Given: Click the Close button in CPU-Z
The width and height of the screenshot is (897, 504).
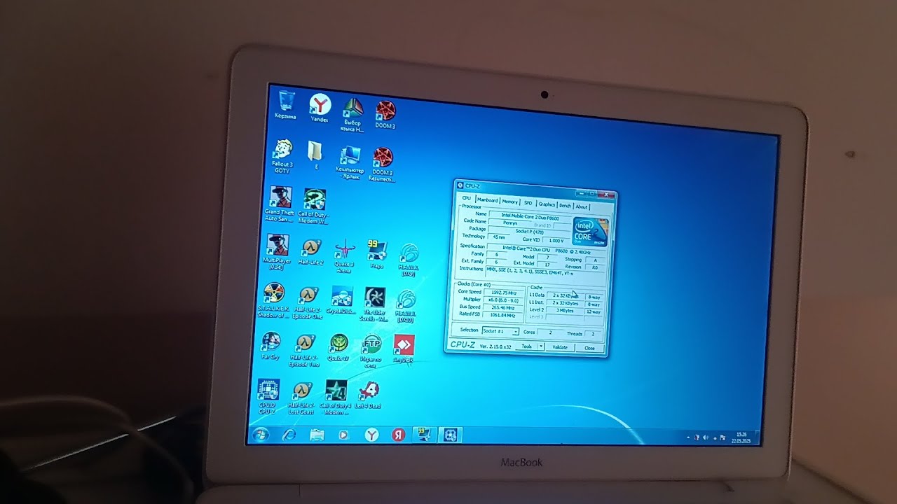Looking at the screenshot, I should 589,347.
